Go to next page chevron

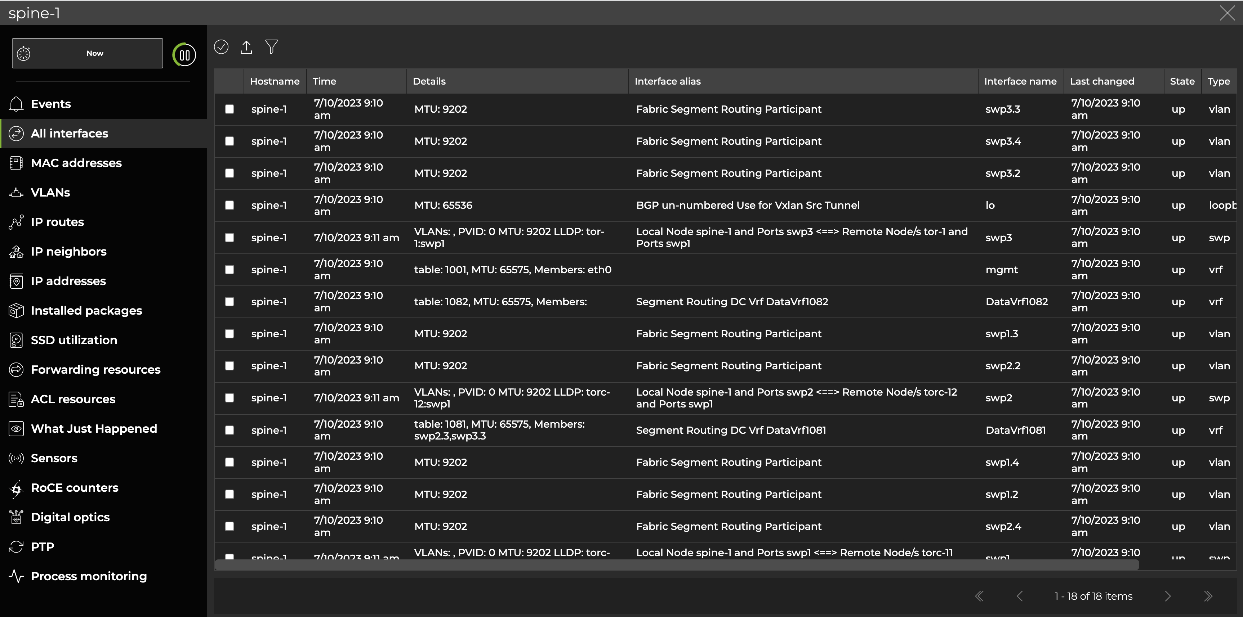(x=1168, y=596)
